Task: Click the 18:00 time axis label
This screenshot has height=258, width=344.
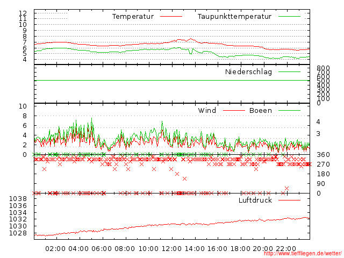Action: 240,248
